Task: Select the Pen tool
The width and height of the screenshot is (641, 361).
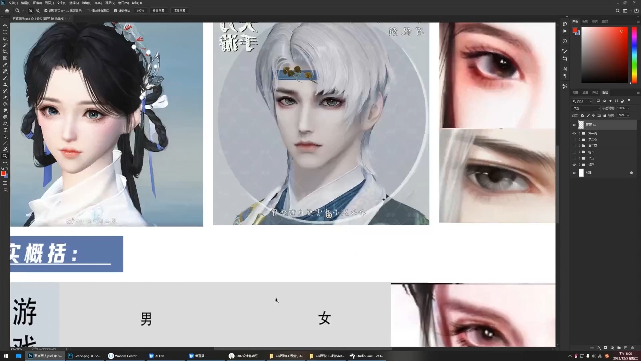Action: (x=5, y=123)
